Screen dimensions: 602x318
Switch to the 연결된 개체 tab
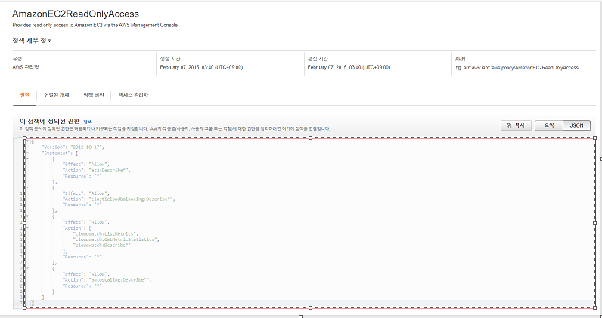tap(57, 95)
